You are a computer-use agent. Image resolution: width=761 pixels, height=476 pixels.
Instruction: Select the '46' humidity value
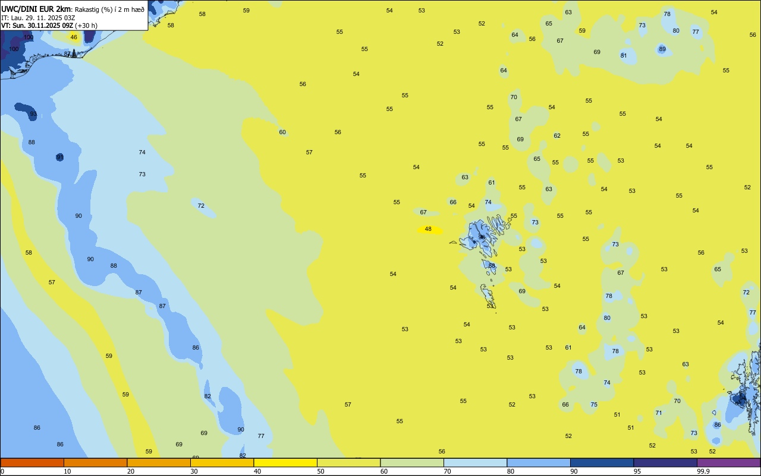[74, 37]
